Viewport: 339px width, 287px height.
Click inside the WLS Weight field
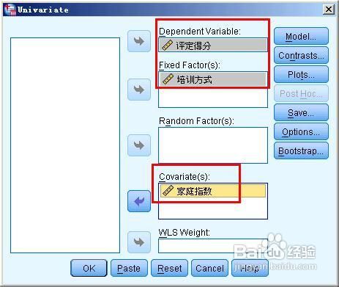213,246
